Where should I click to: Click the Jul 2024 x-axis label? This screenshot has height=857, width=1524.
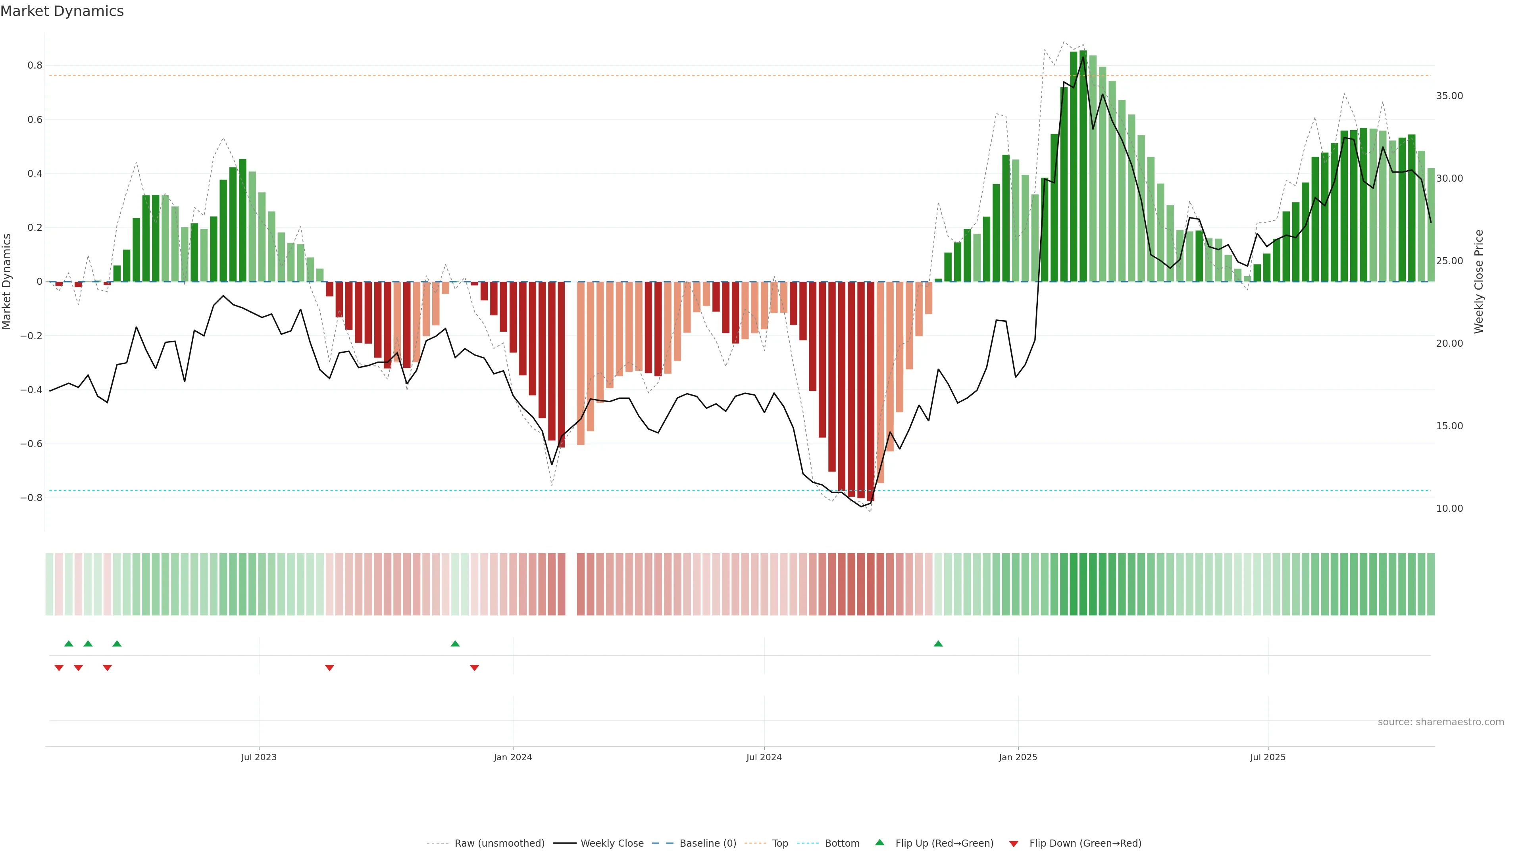[764, 757]
